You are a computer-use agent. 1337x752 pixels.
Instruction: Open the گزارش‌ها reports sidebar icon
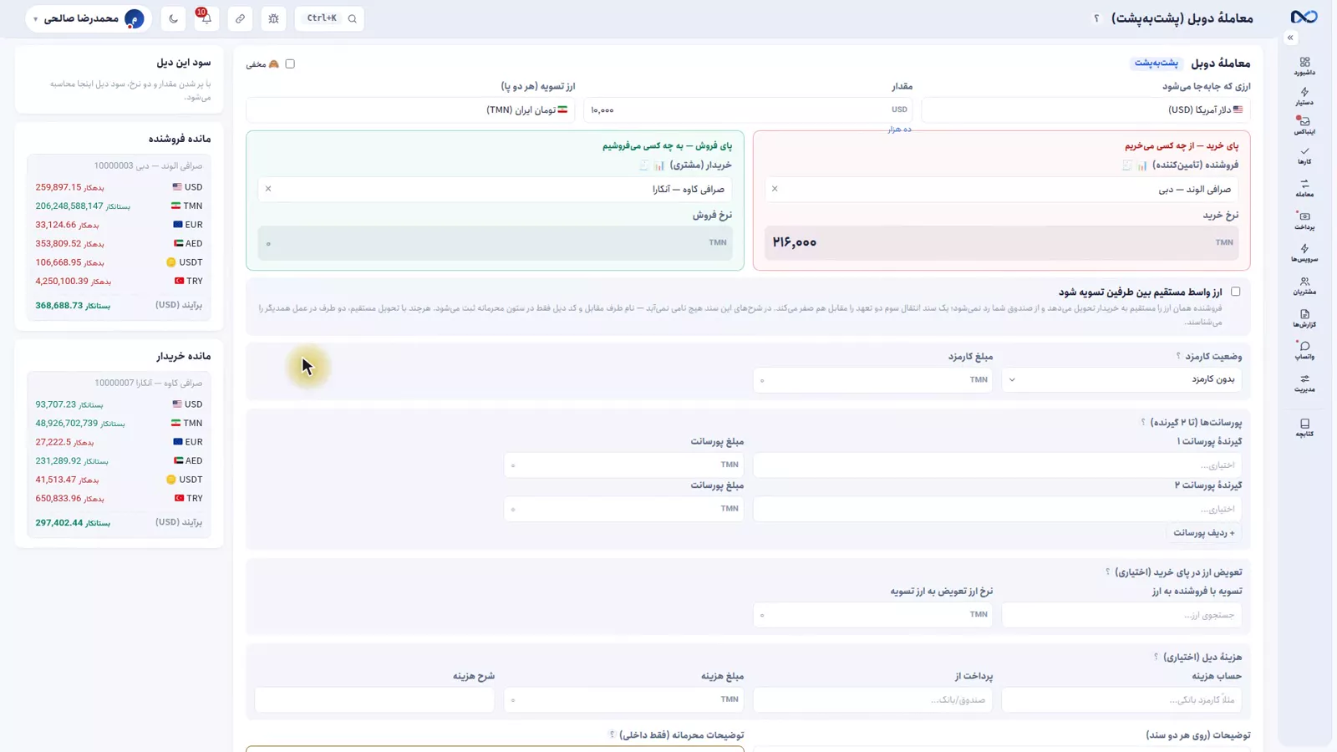pos(1304,318)
